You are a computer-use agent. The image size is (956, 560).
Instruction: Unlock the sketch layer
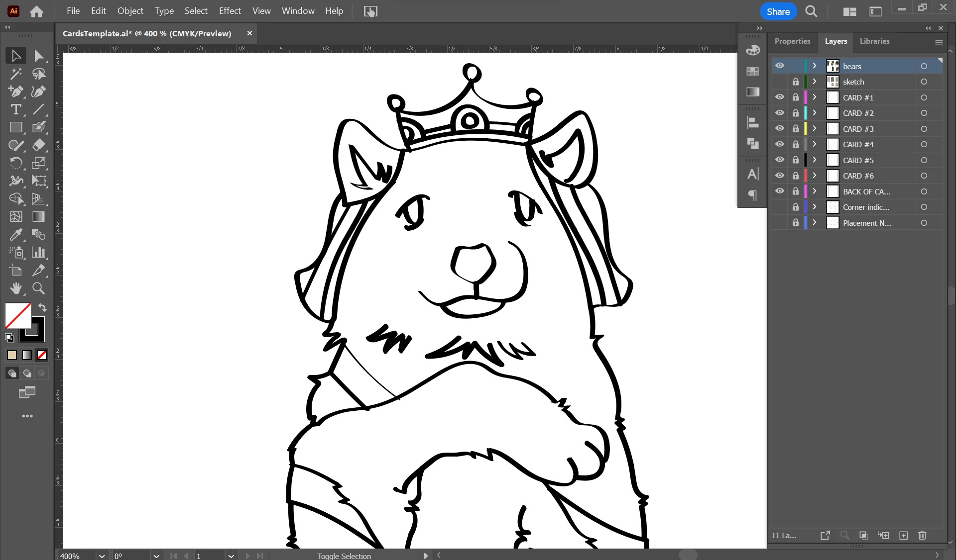click(x=796, y=82)
